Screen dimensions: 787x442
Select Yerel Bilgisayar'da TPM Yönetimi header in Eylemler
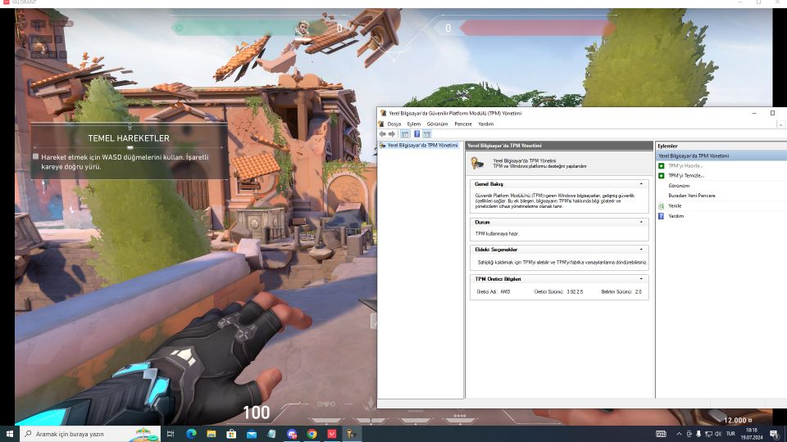click(x=721, y=156)
